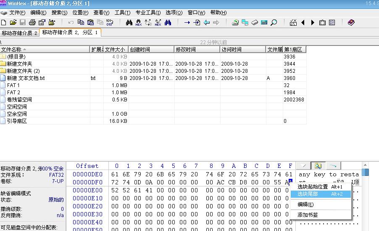The height and width of the screenshot is (231, 379).
Task: Click the blue binoculars Find again icon
Action: (168, 23)
